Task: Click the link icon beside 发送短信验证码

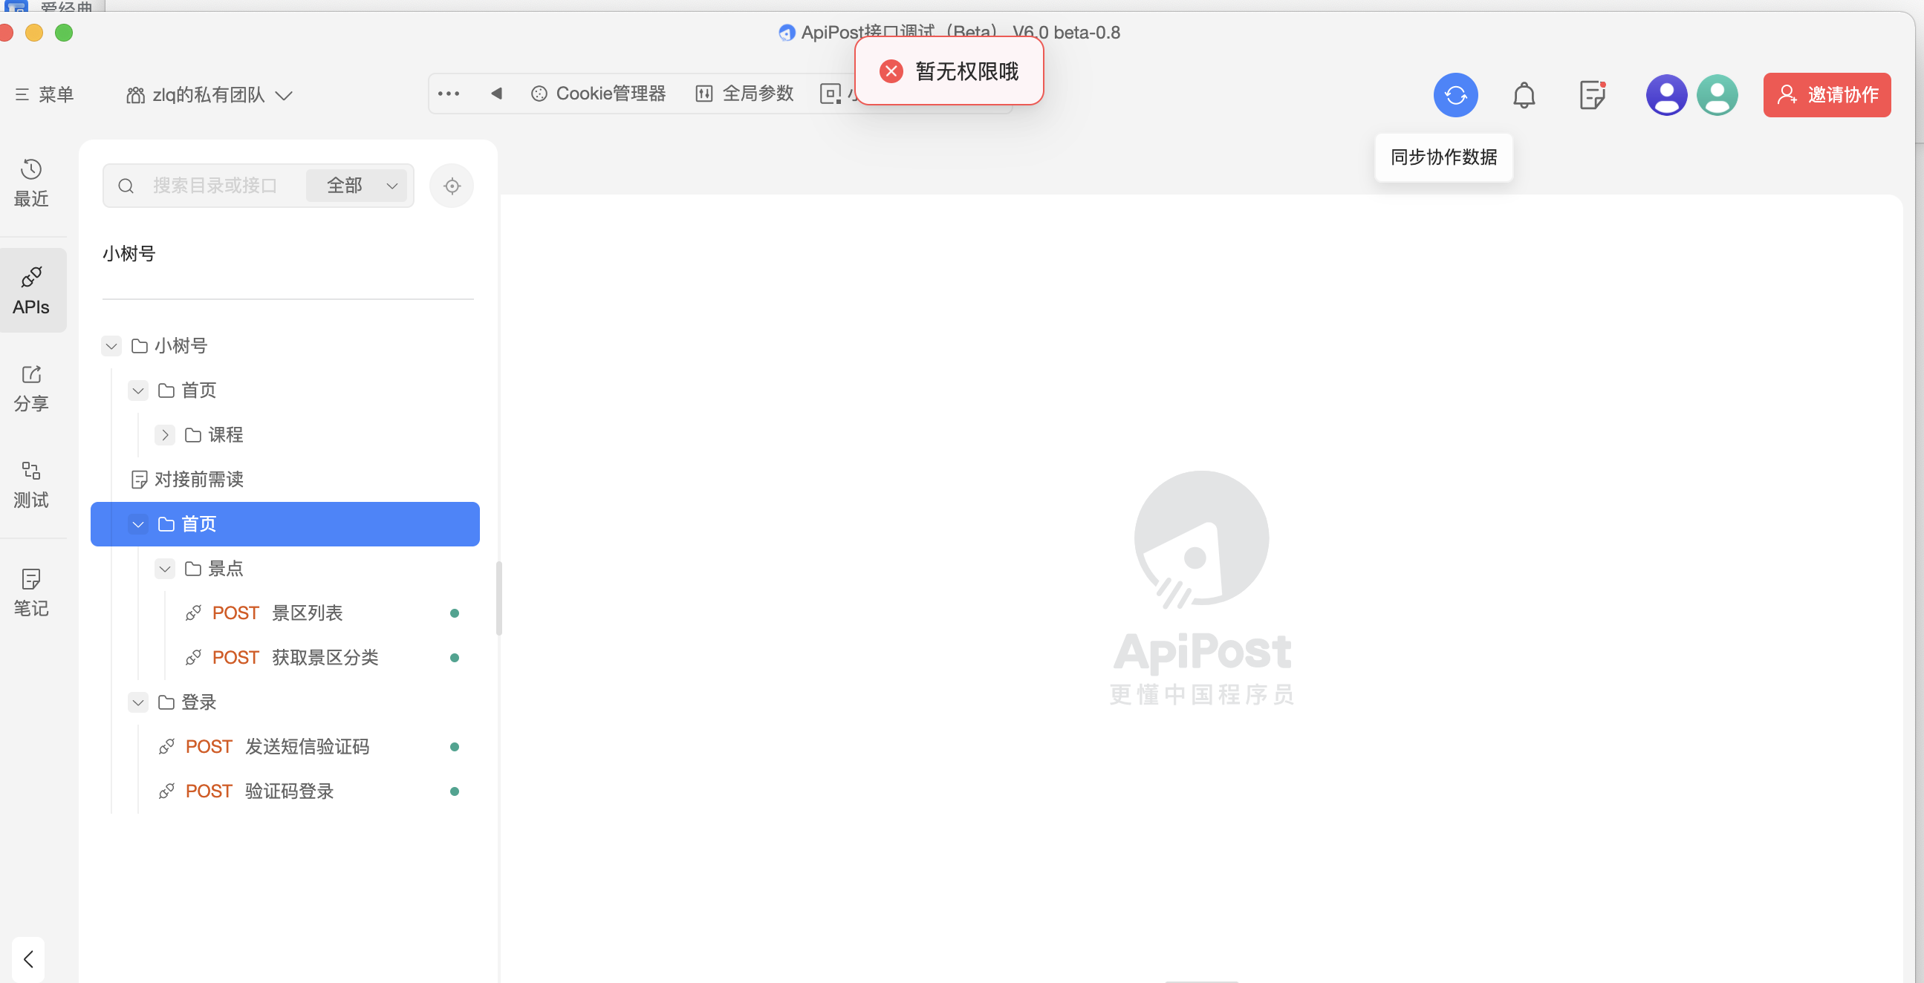Action: tap(166, 746)
